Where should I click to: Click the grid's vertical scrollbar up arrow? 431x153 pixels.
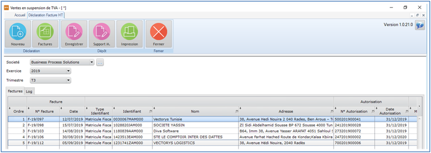(x=419, y=119)
